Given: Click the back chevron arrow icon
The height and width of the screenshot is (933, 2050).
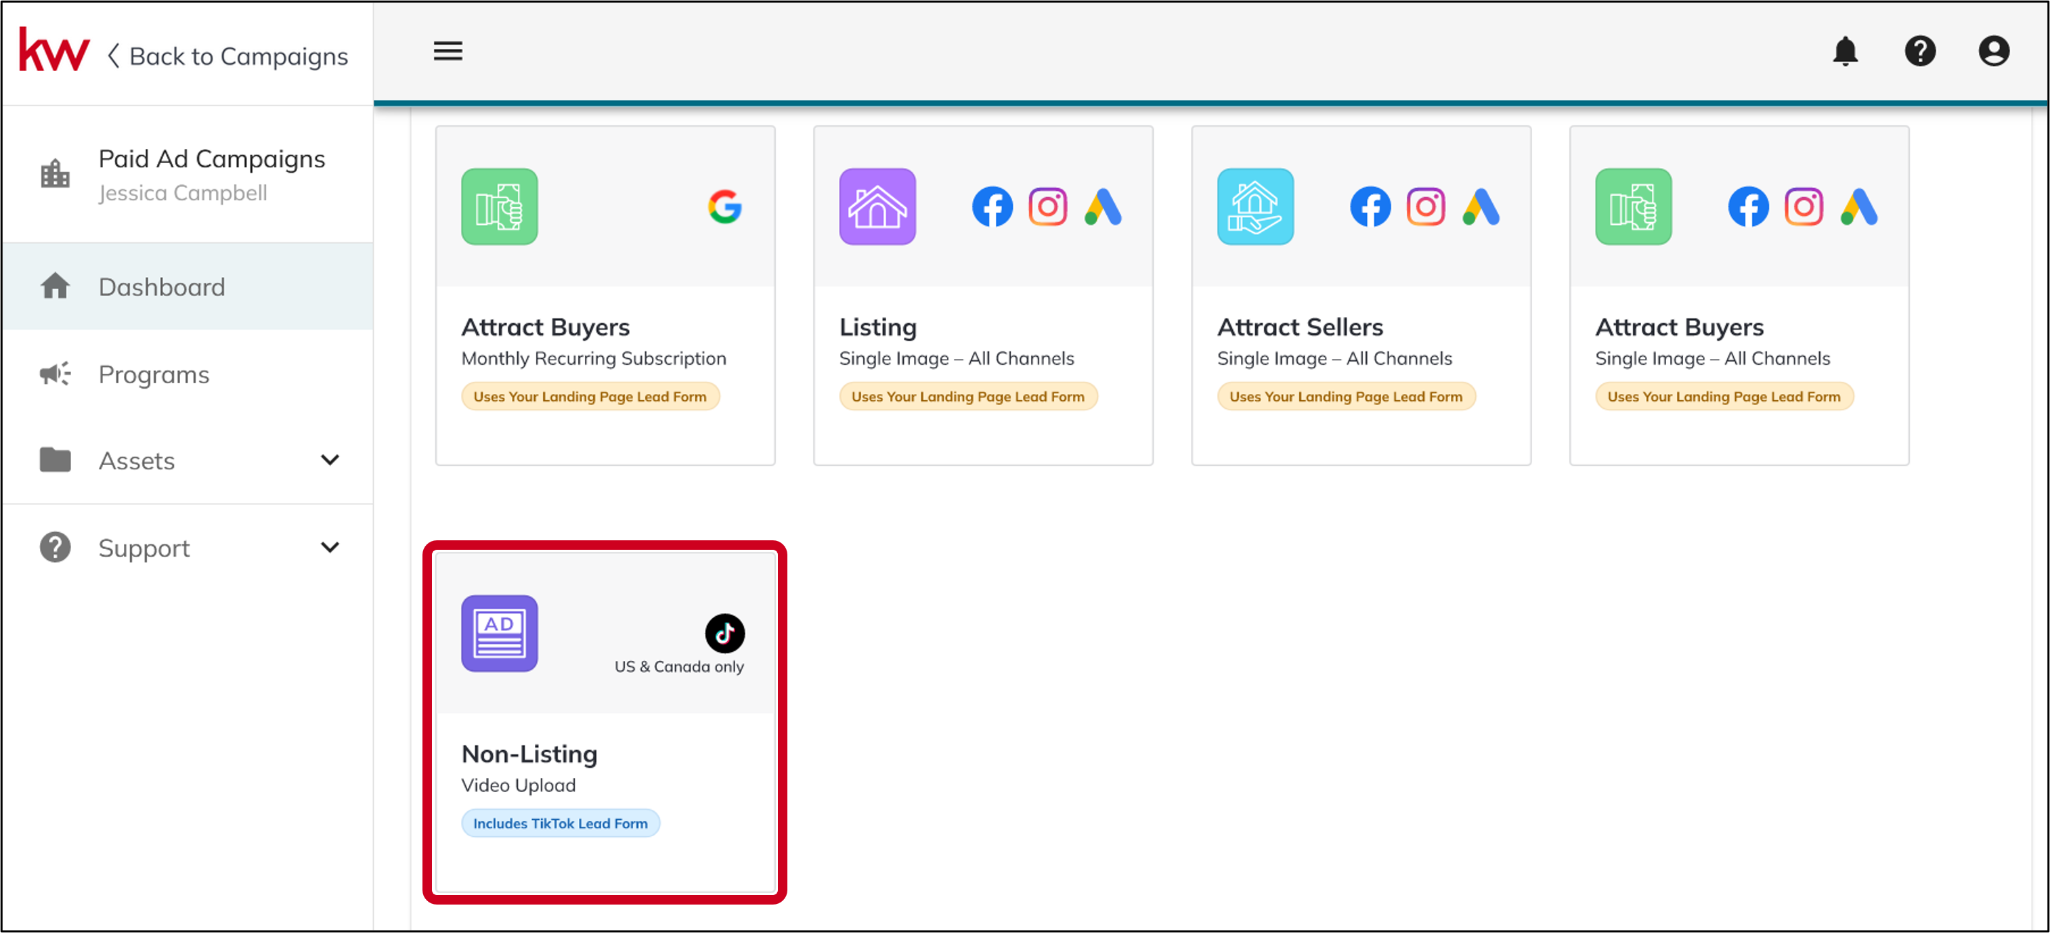Looking at the screenshot, I should click(114, 56).
